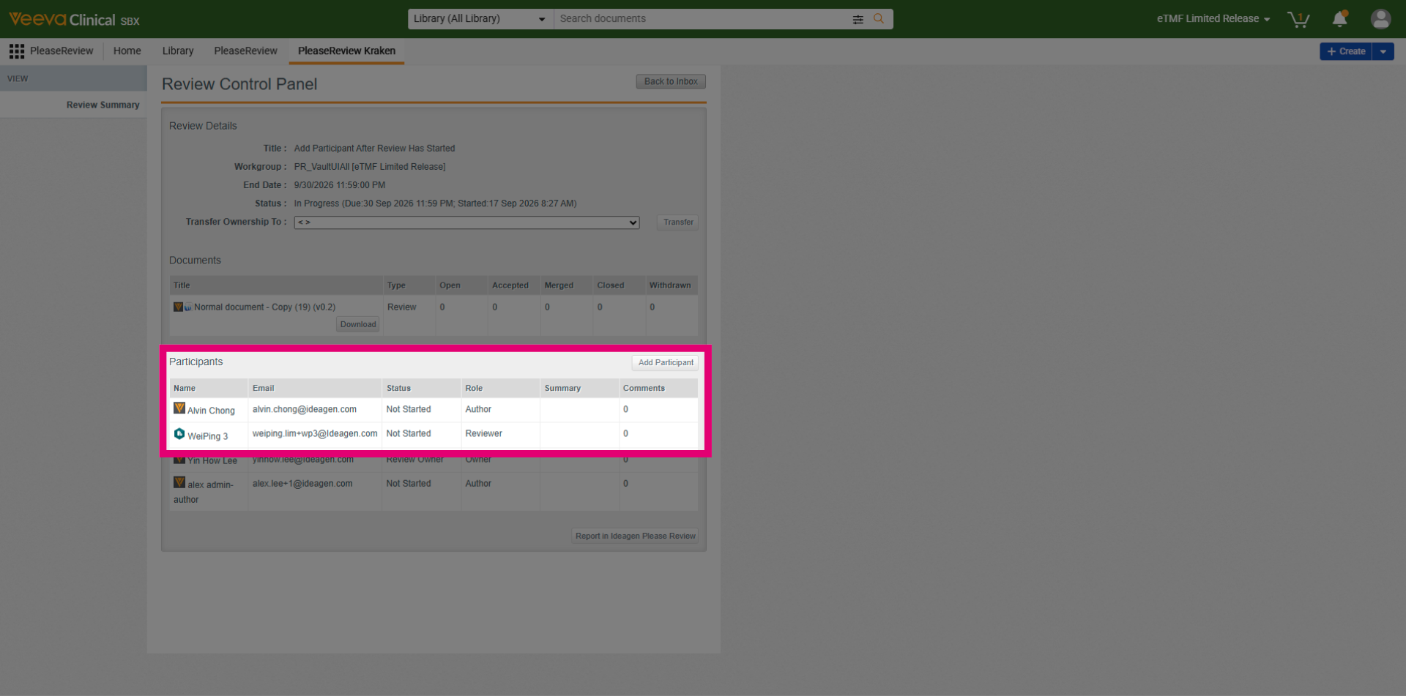Viewport: 1406px width, 696px height.
Task: Download the Normal document copy
Action: [x=358, y=324]
